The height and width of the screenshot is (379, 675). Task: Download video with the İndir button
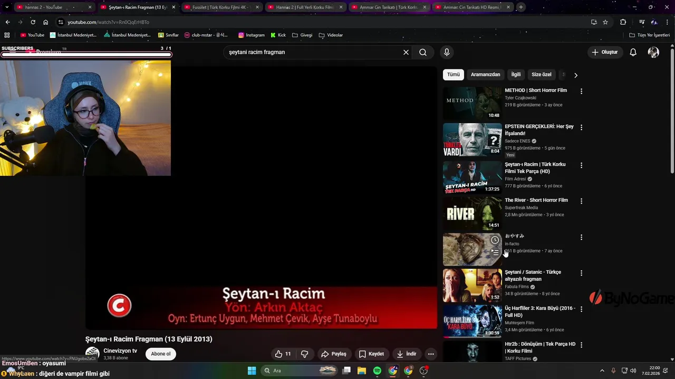click(407, 354)
